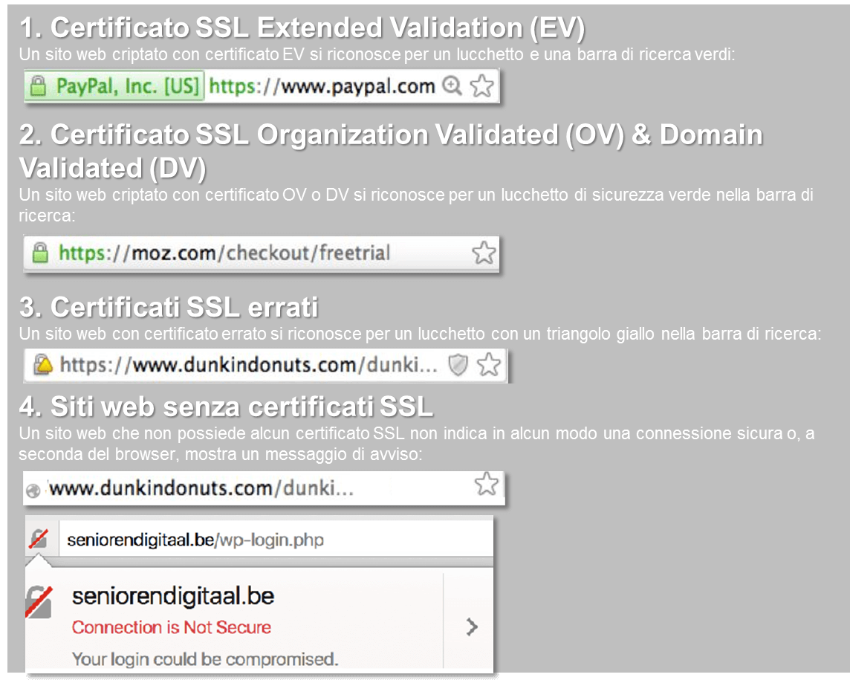Screen dimensions: 850x683
Task: Click the gray shield icon in dunkindonuts bar
Action: (x=458, y=365)
